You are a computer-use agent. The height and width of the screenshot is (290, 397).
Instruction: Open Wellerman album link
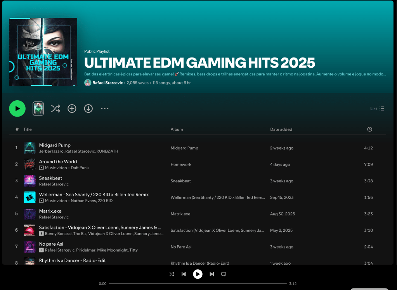click(218, 197)
